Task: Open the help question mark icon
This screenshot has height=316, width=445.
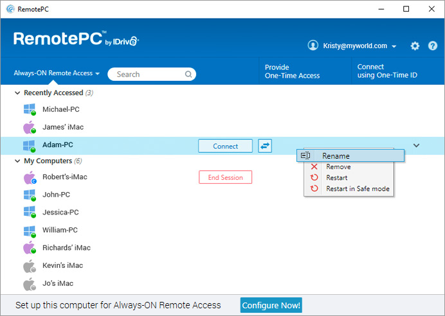Action: (x=433, y=46)
